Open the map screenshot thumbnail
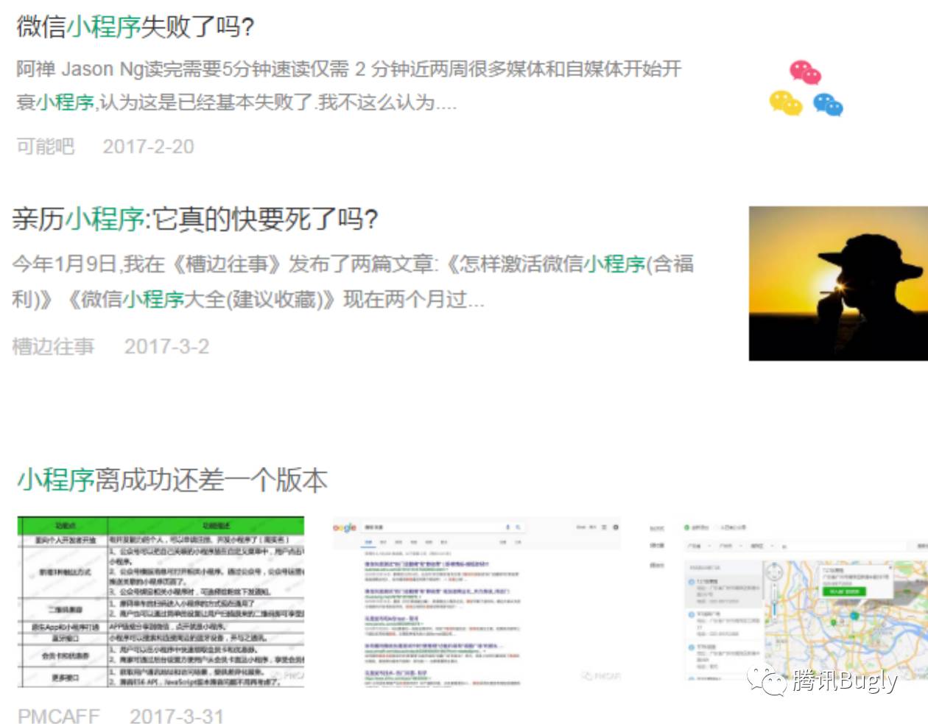 click(788, 602)
